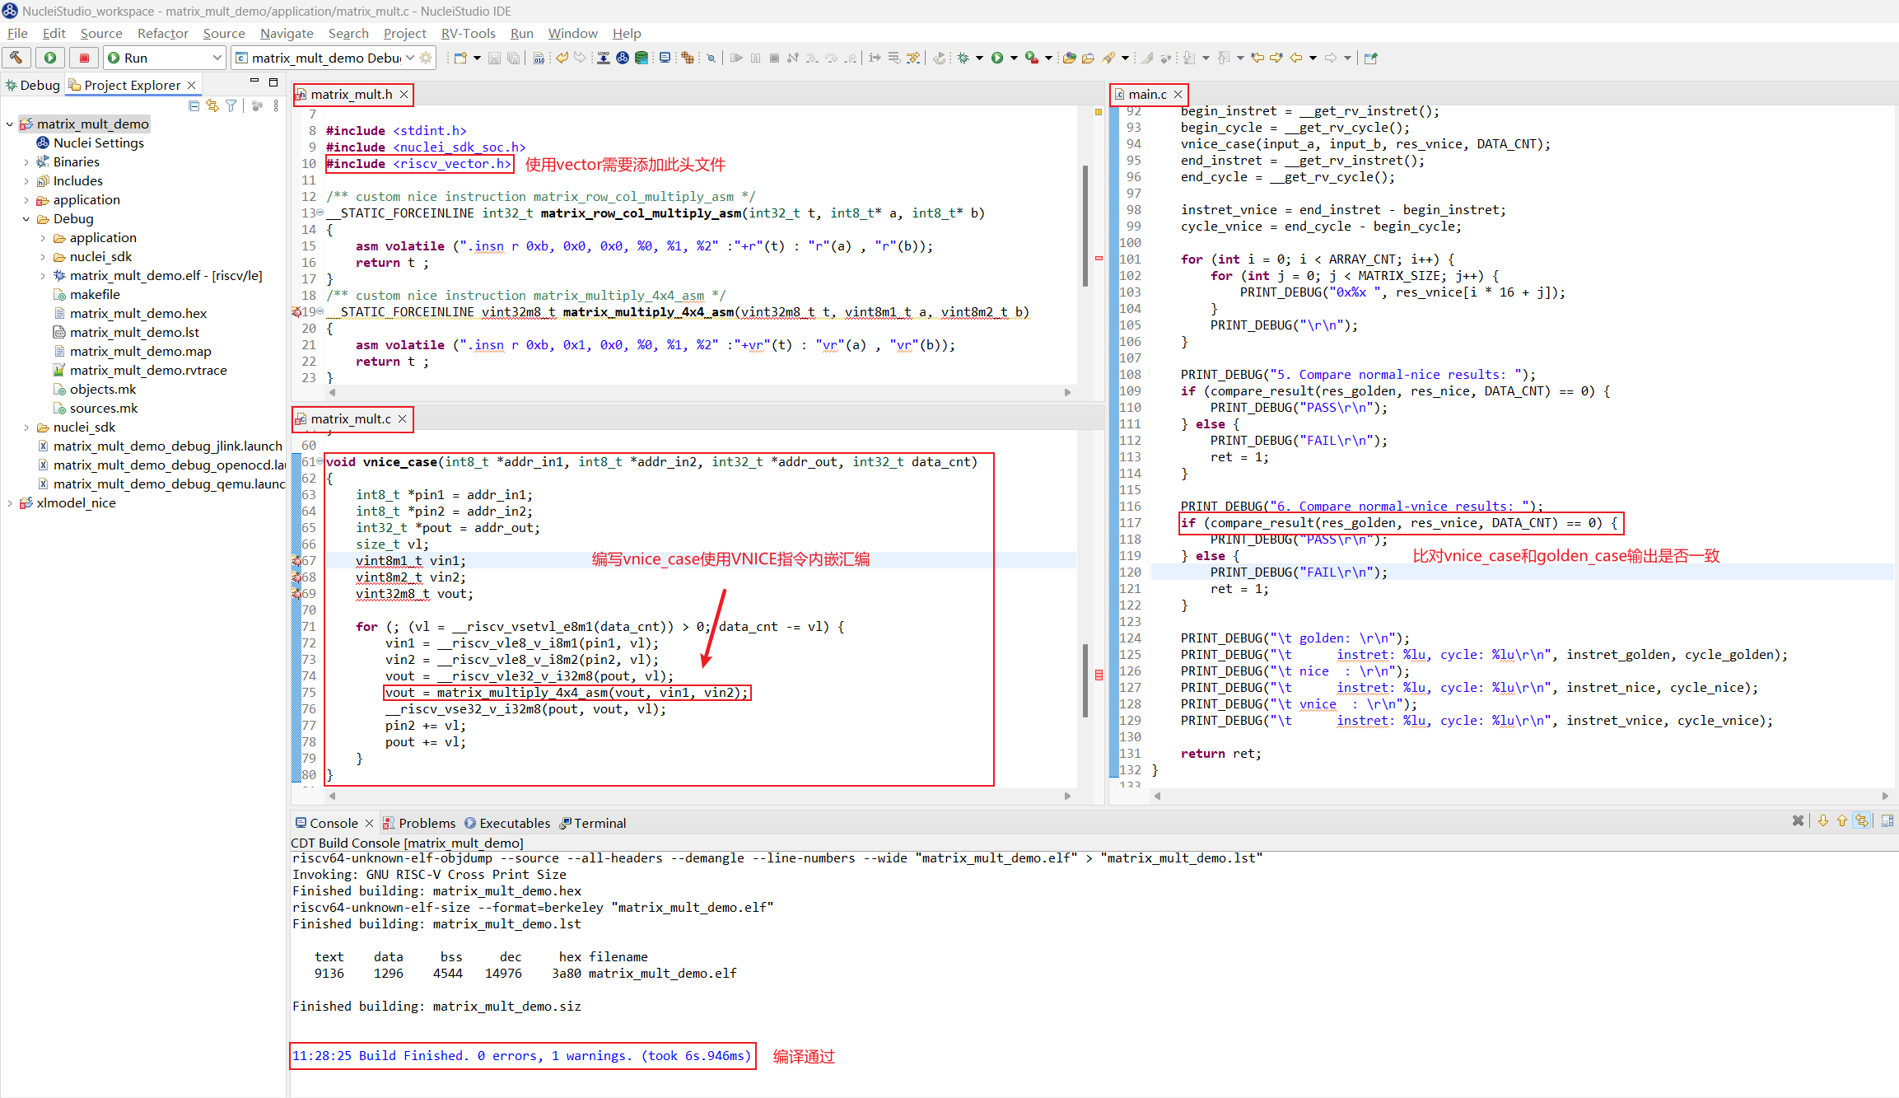The height and width of the screenshot is (1098, 1899).
Task: Select the main.c editor tab
Action: pos(1147,95)
